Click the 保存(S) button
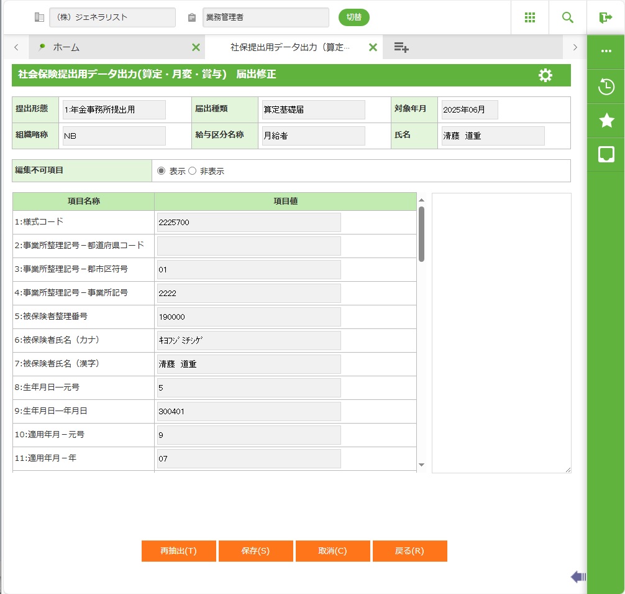The height and width of the screenshot is (594, 625). (x=255, y=551)
